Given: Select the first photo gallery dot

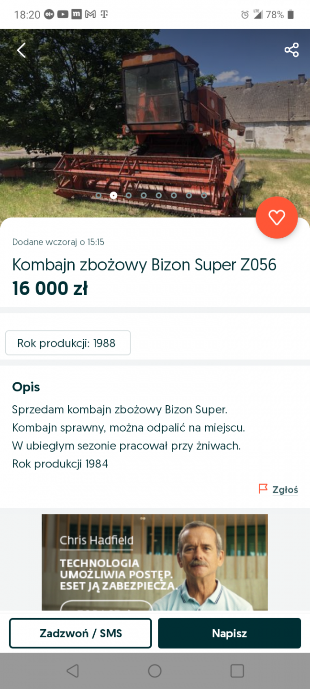Looking at the screenshot, I should pyautogui.click(x=99, y=195).
